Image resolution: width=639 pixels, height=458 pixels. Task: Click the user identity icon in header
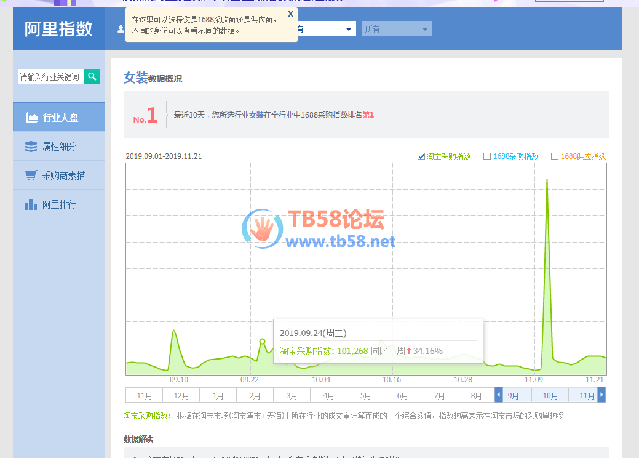(121, 29)
